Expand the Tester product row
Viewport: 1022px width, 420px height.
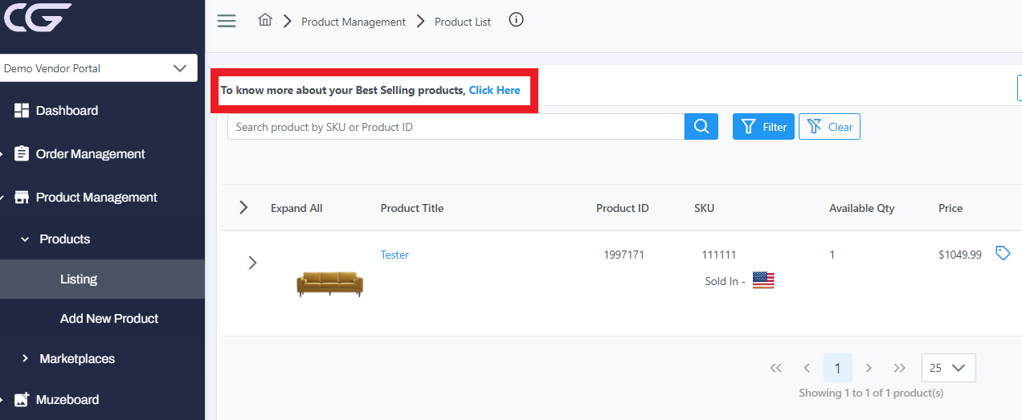(252, 262)
